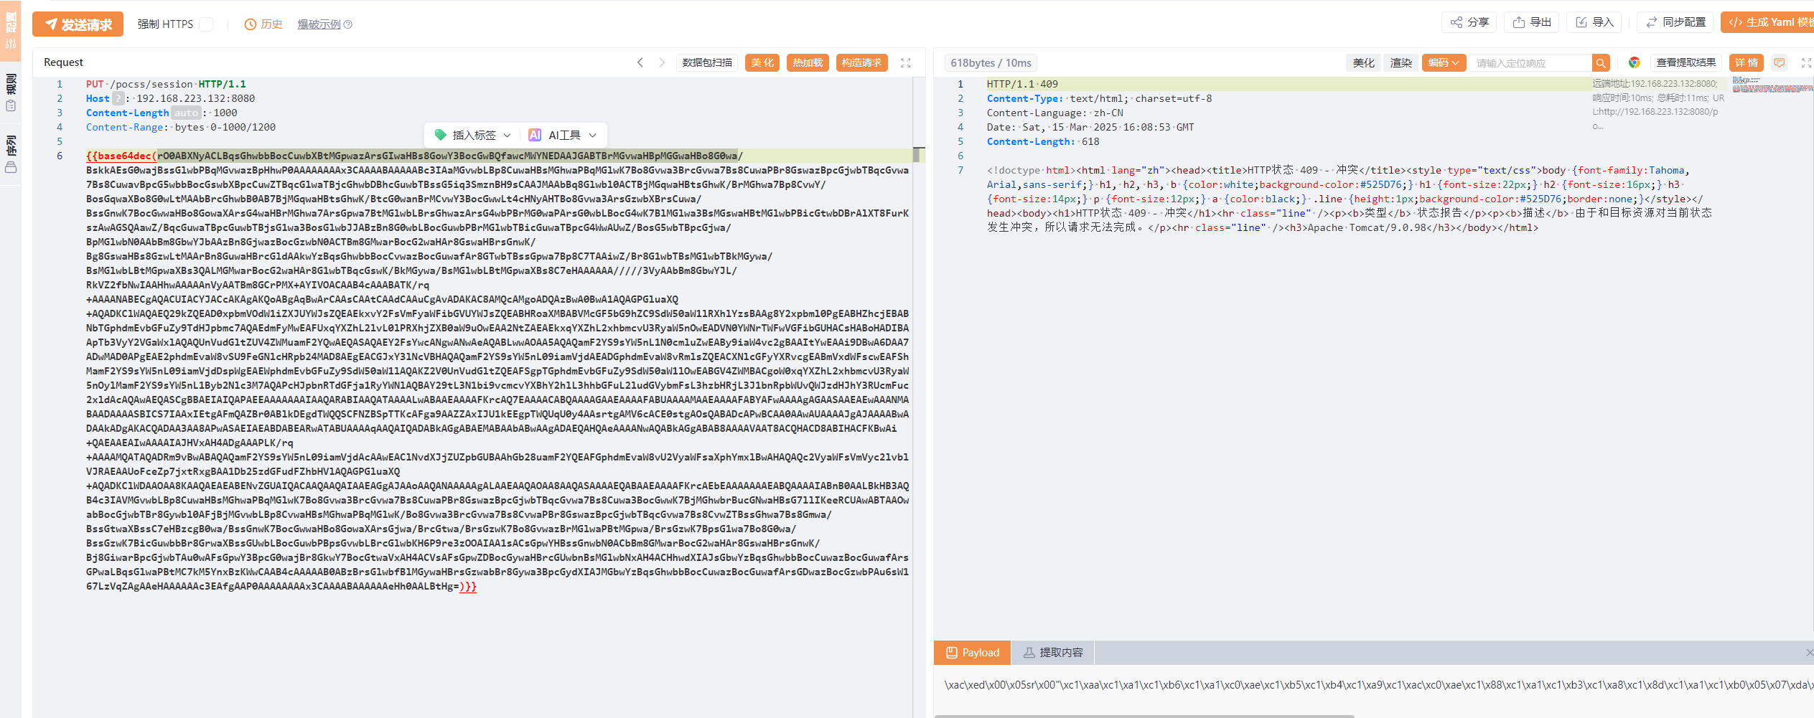Click the 分享 share button
Screen dimensions: 1814x718
pyautogui.click(x=1469, y=22)
